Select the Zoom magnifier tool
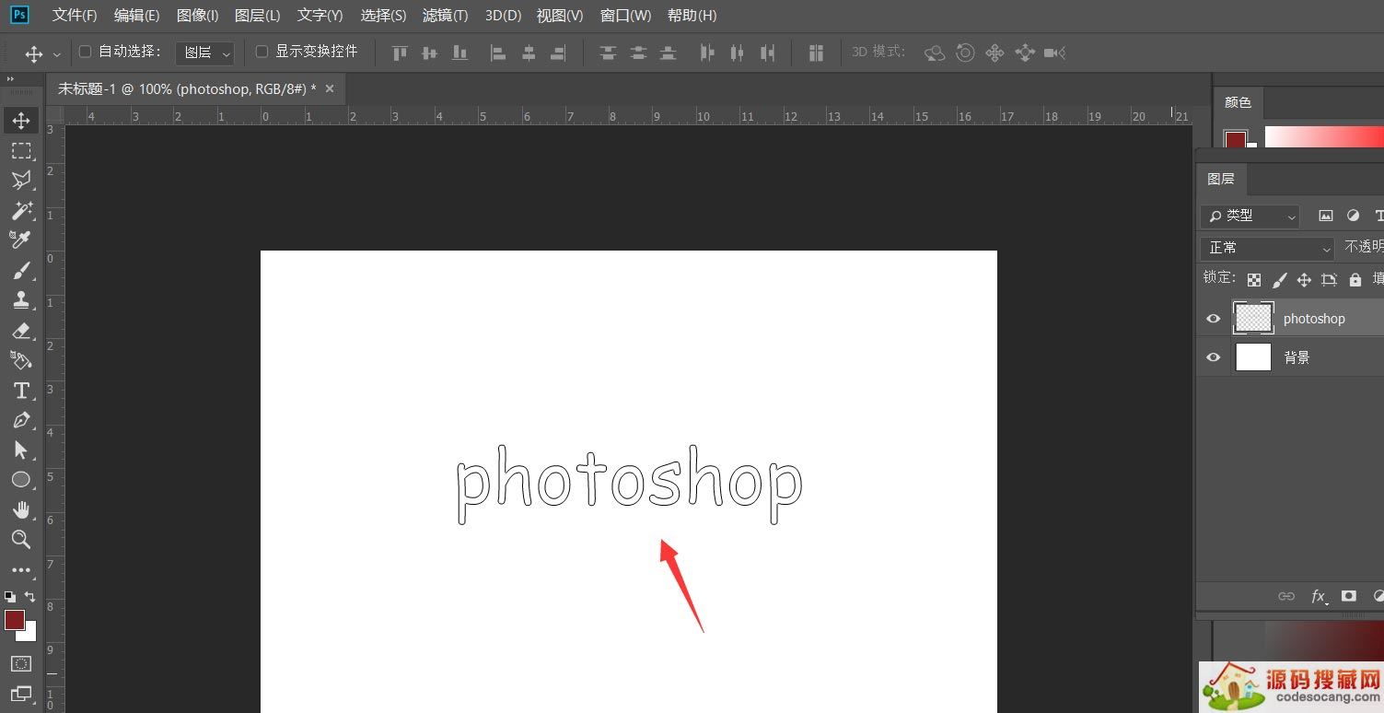Screen dimensions: 1384x713 pyautogui.click(x=21, y=540)
